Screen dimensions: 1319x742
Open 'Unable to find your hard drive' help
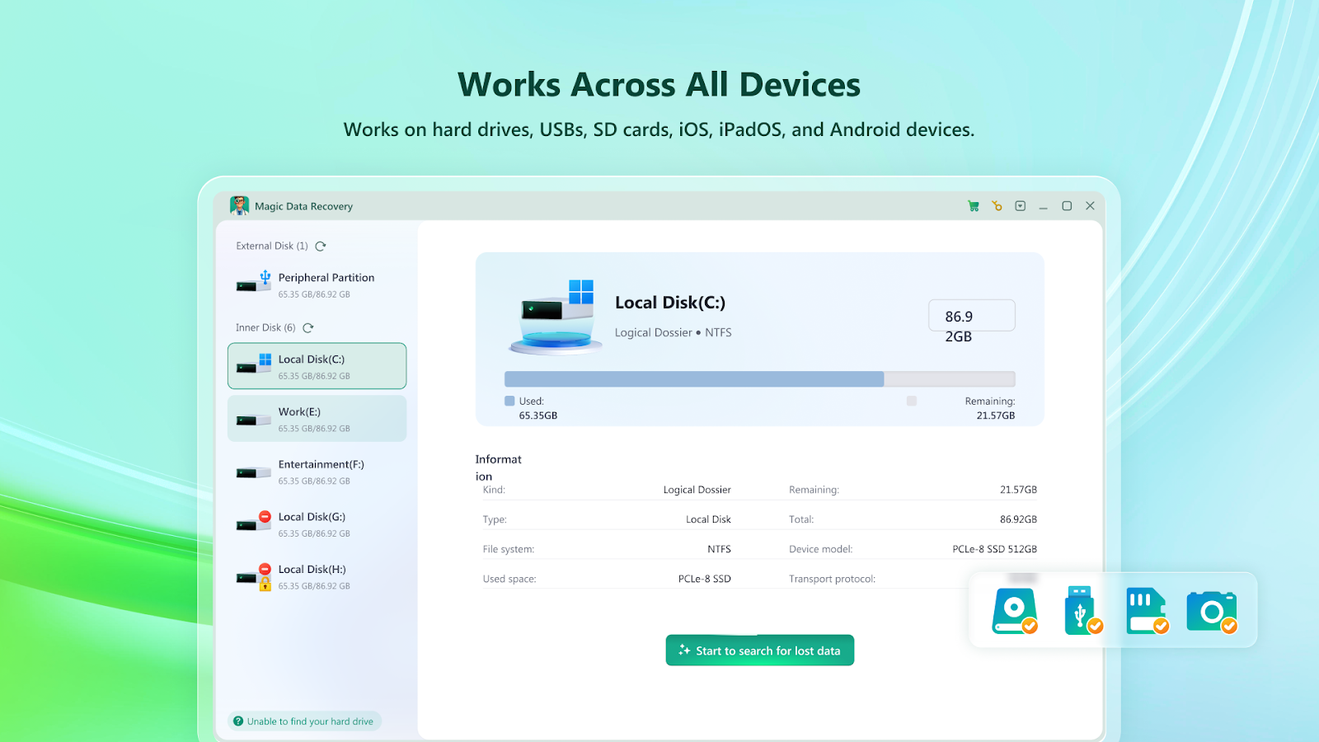click(304, 721)
